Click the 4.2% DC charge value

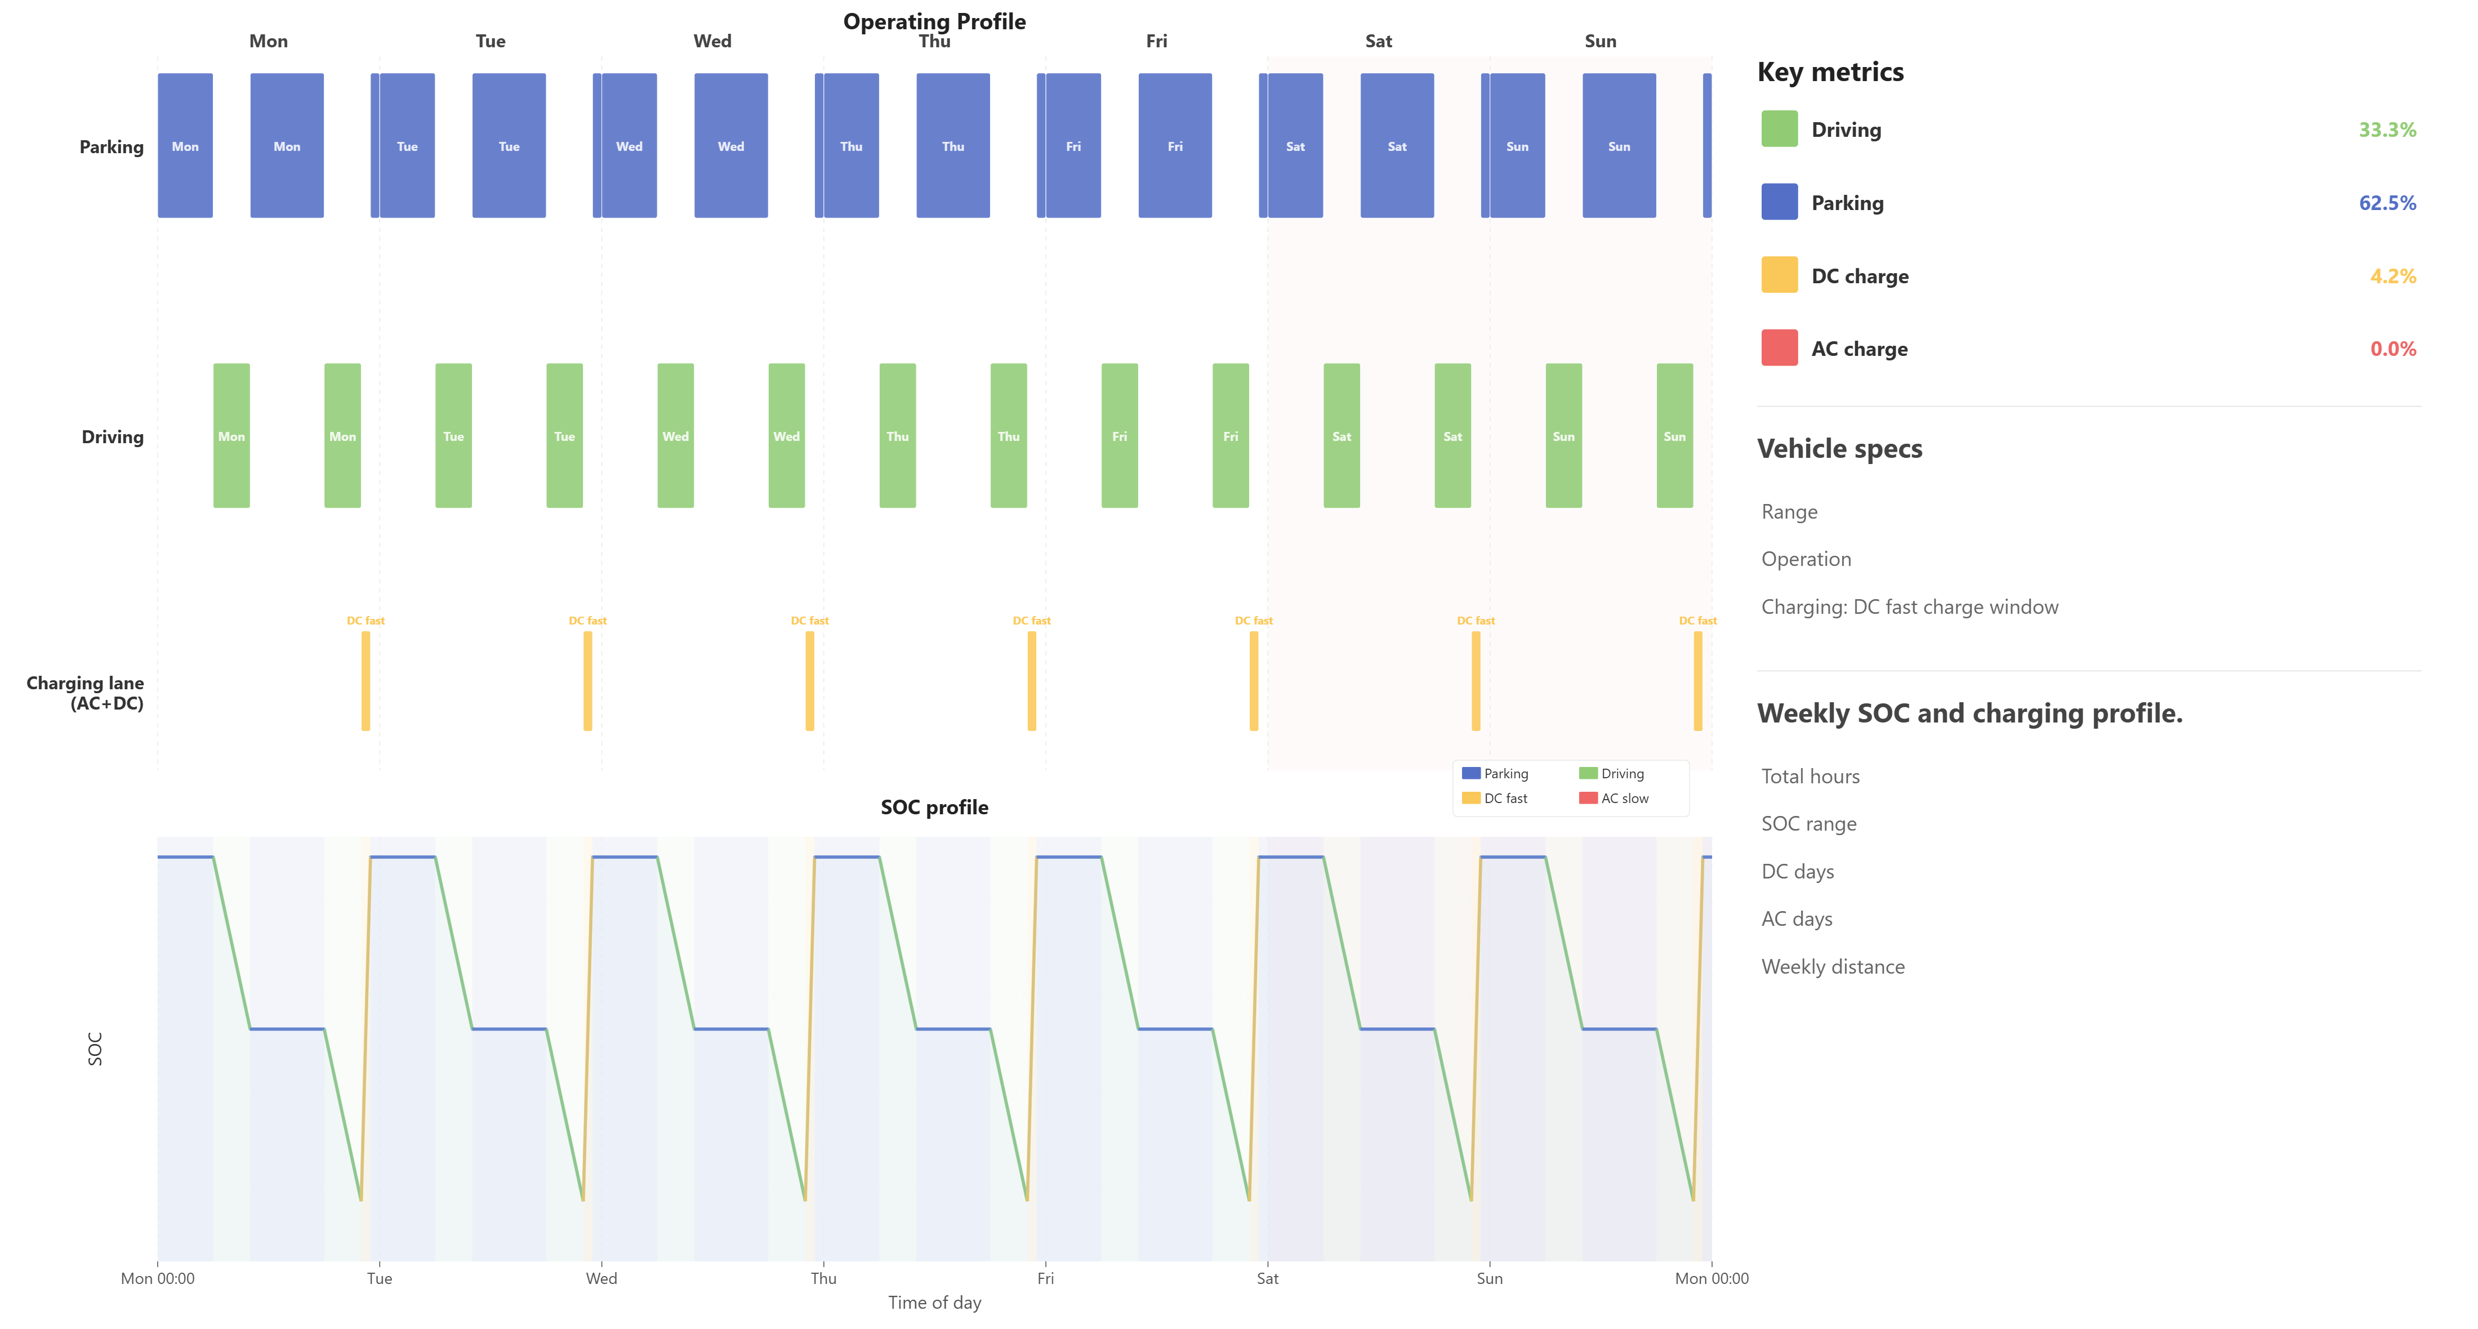tap(2392, 276)
